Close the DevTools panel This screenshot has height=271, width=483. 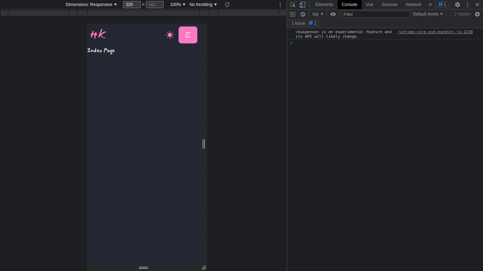click(x=477, y=5)
